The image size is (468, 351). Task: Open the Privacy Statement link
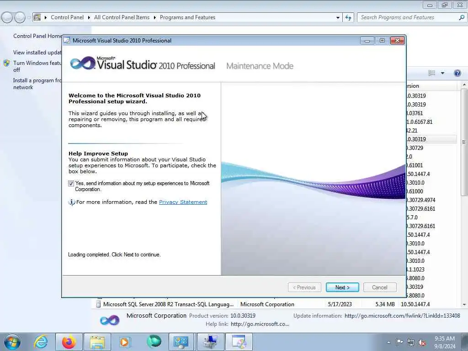[183, 202]
